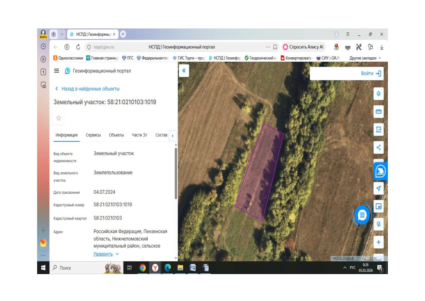Click the Войти login button
Screen dimensions: 425x301
coord(371,74)
